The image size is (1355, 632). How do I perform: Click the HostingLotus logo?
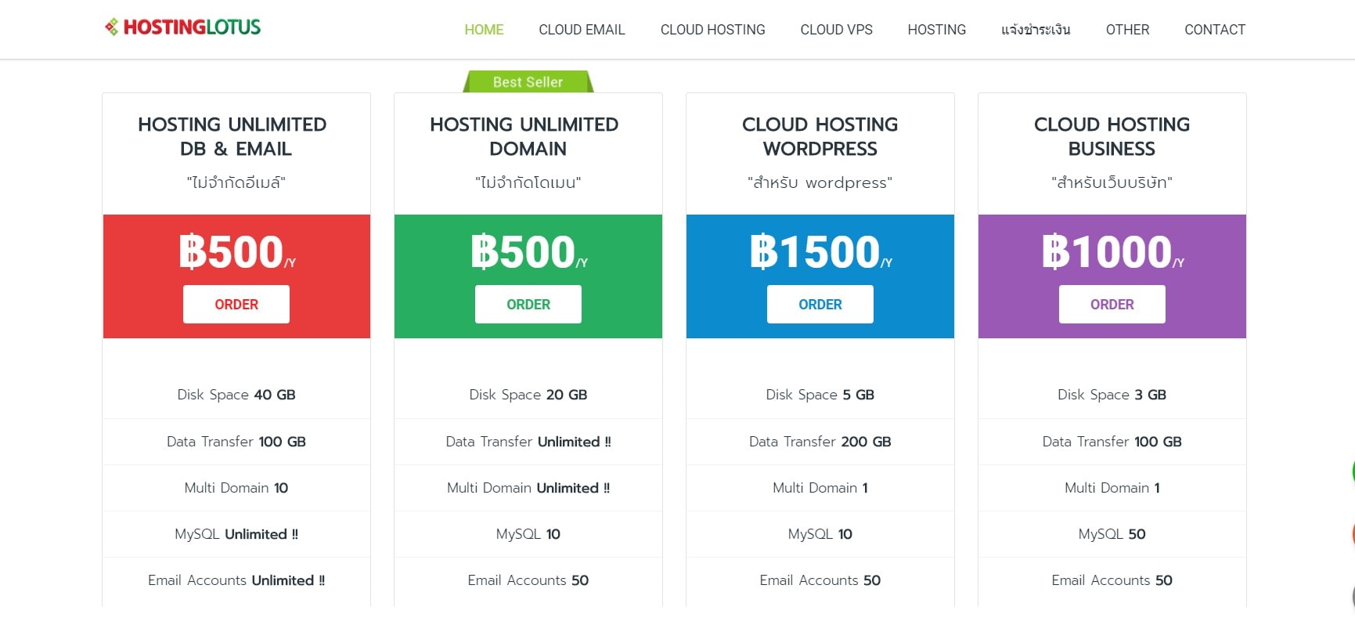[x=182, y=27]
